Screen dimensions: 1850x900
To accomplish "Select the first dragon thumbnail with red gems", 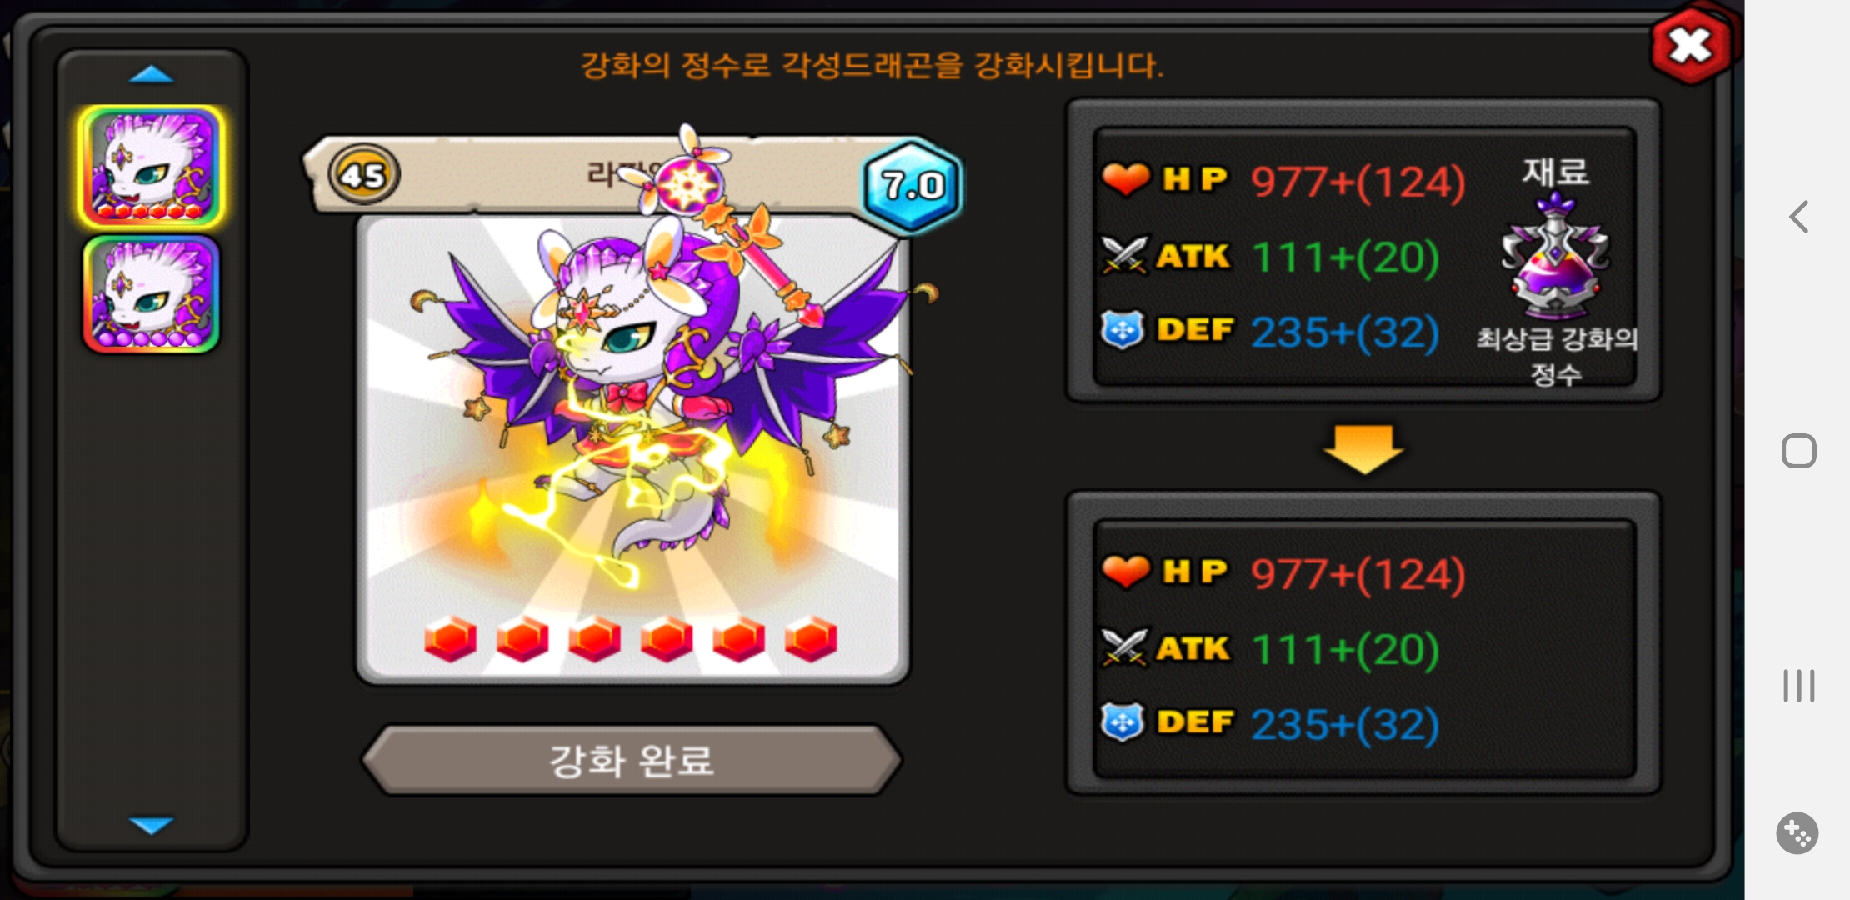I will [x=151, y=167].
